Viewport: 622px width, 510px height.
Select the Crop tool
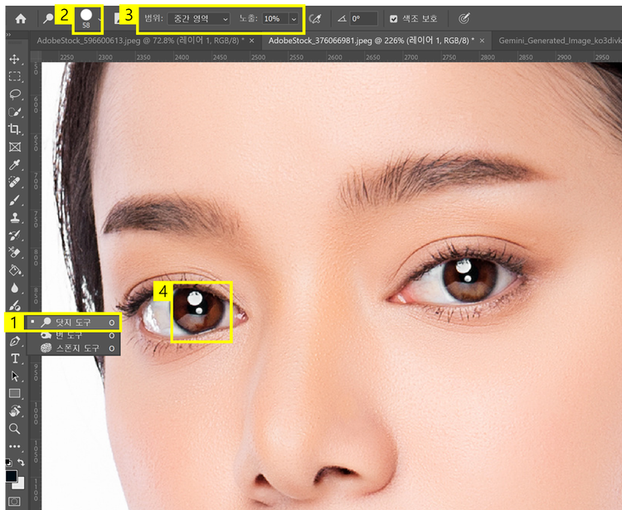[15, 129]
